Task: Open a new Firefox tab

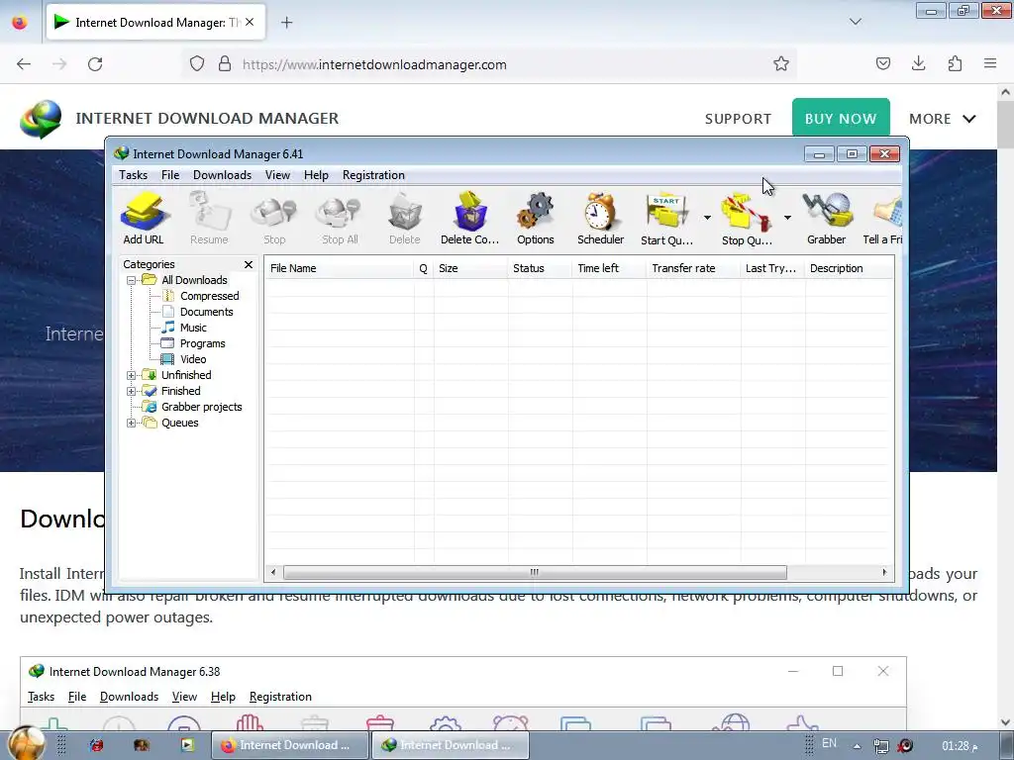Action: pos(286,23)
